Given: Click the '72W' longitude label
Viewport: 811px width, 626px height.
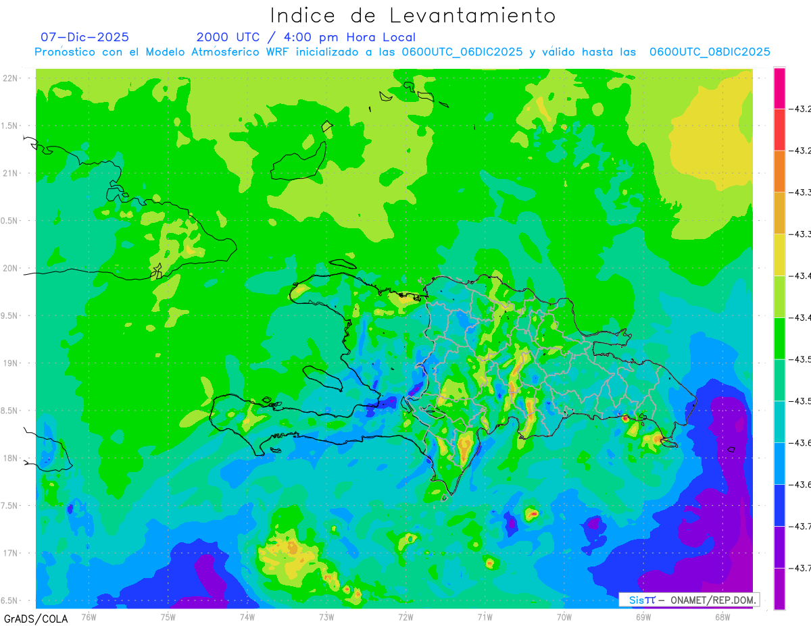Looking at the screenshot, I should click(405, 617).
